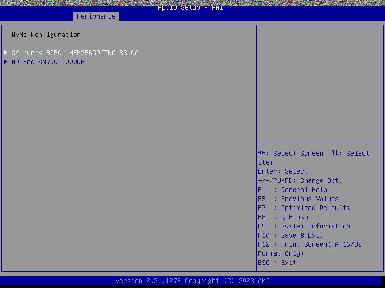Click the F12 Print Screen hint
The image size is (385, 288).
(x=310, y=249)
